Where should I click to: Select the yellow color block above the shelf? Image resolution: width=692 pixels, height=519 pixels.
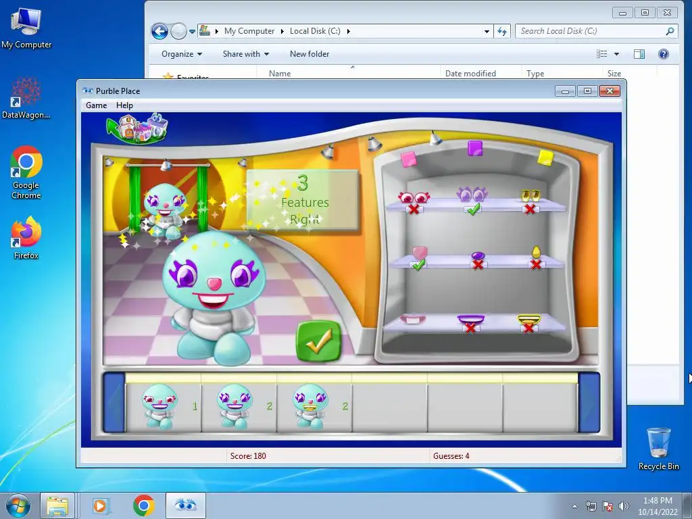coord(545,157)
